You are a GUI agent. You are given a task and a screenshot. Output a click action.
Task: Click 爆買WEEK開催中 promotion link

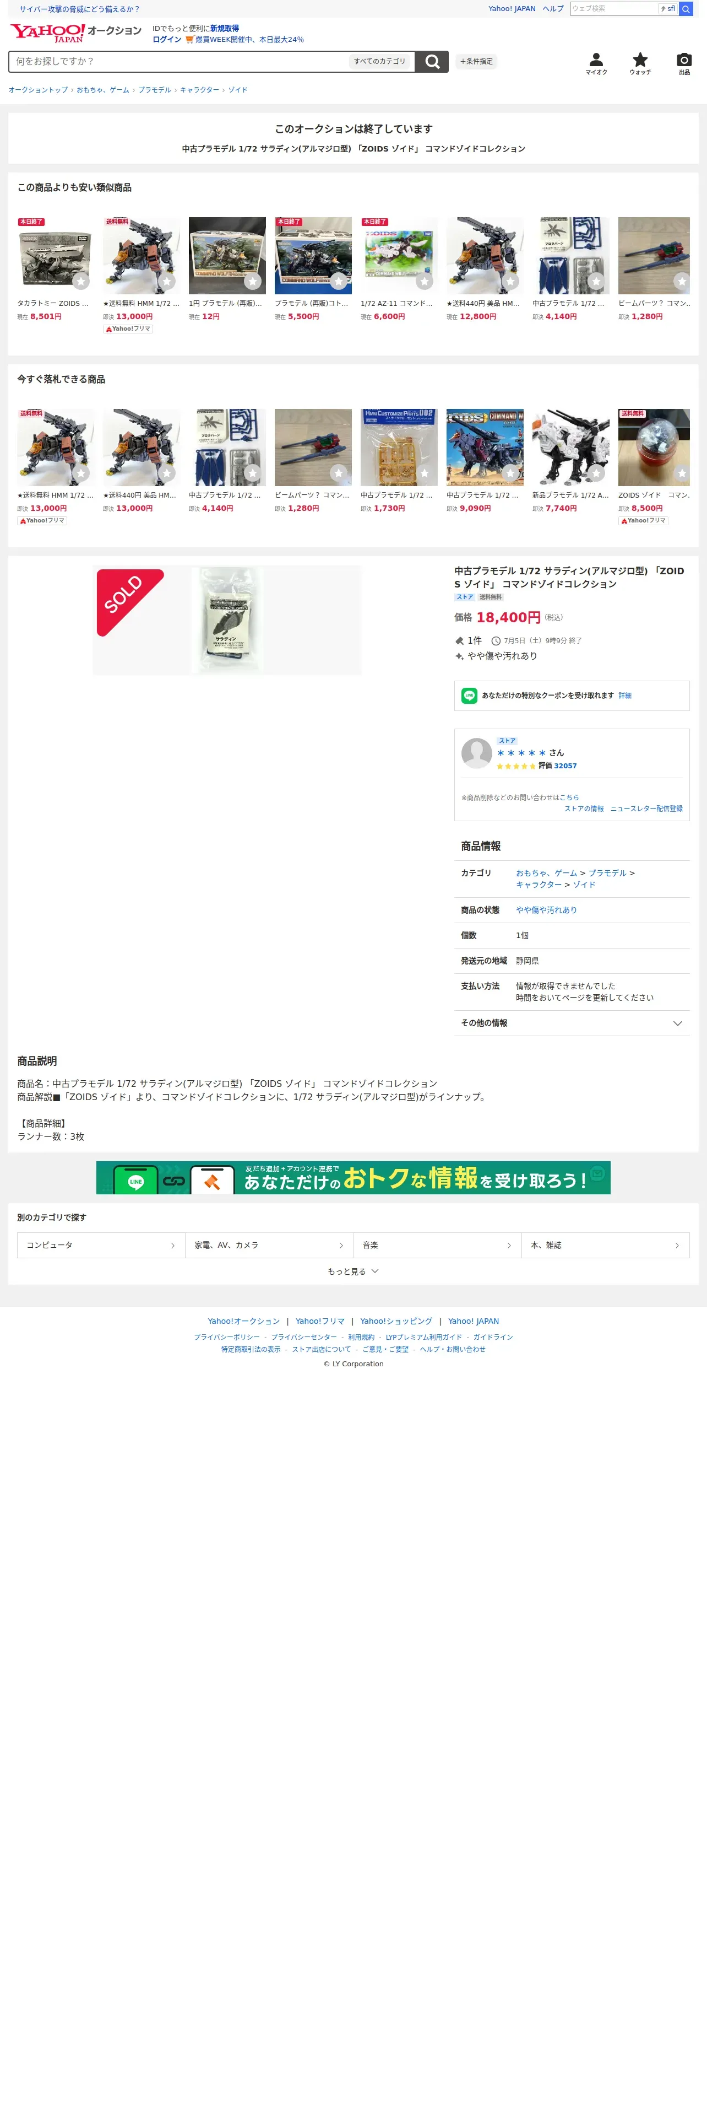coord(249,40)
